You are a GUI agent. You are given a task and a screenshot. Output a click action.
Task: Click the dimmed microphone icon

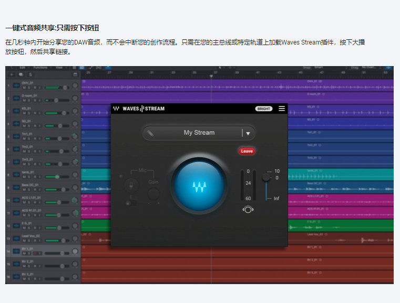tap(131, 186)
